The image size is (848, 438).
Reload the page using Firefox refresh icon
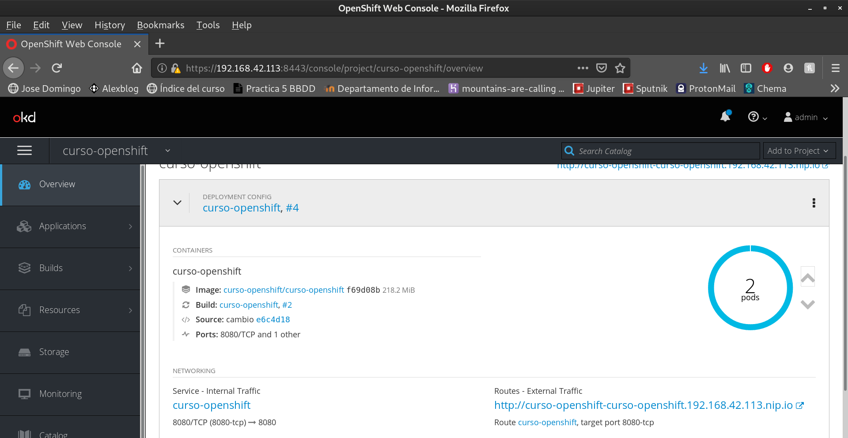[57, 68]
